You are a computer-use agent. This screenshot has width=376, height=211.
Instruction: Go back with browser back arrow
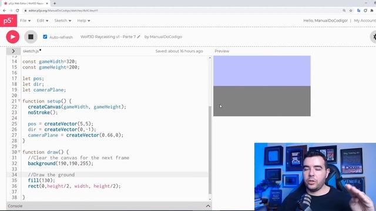[4, 11]
